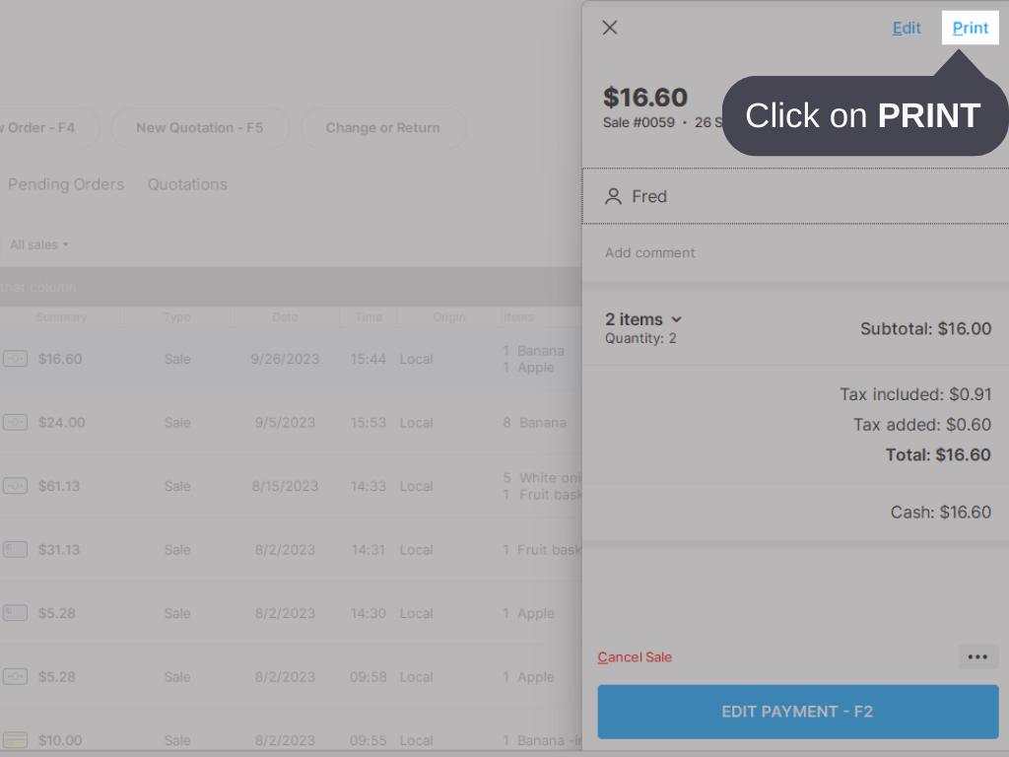
Task: Click the Edit link
Action: (907, 28)
